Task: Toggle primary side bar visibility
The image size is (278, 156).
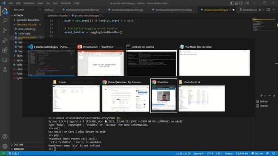Action: [x=232, y=3]
